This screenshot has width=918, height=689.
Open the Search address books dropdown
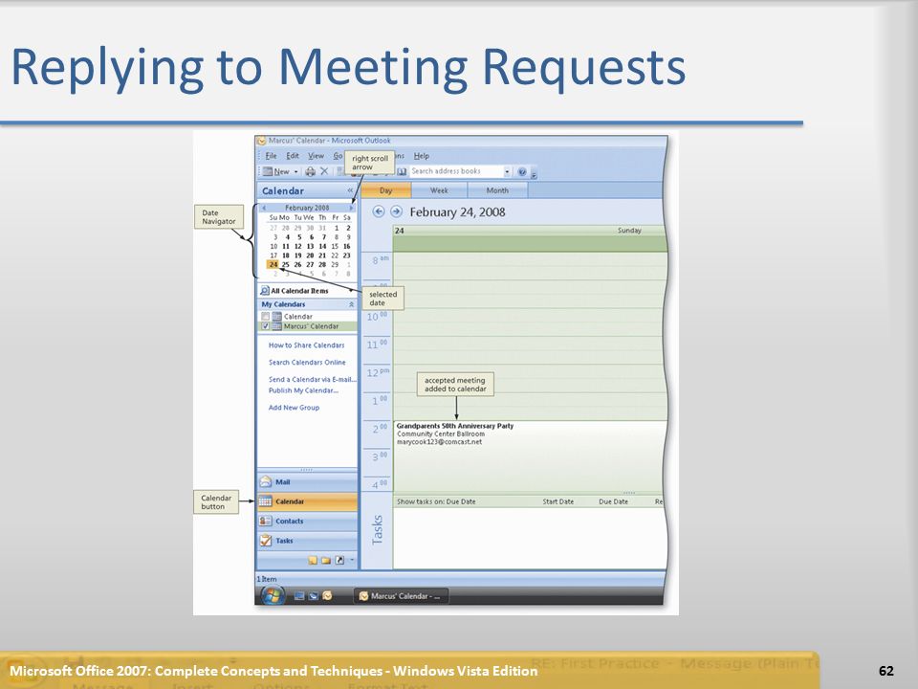coord(507,171)
